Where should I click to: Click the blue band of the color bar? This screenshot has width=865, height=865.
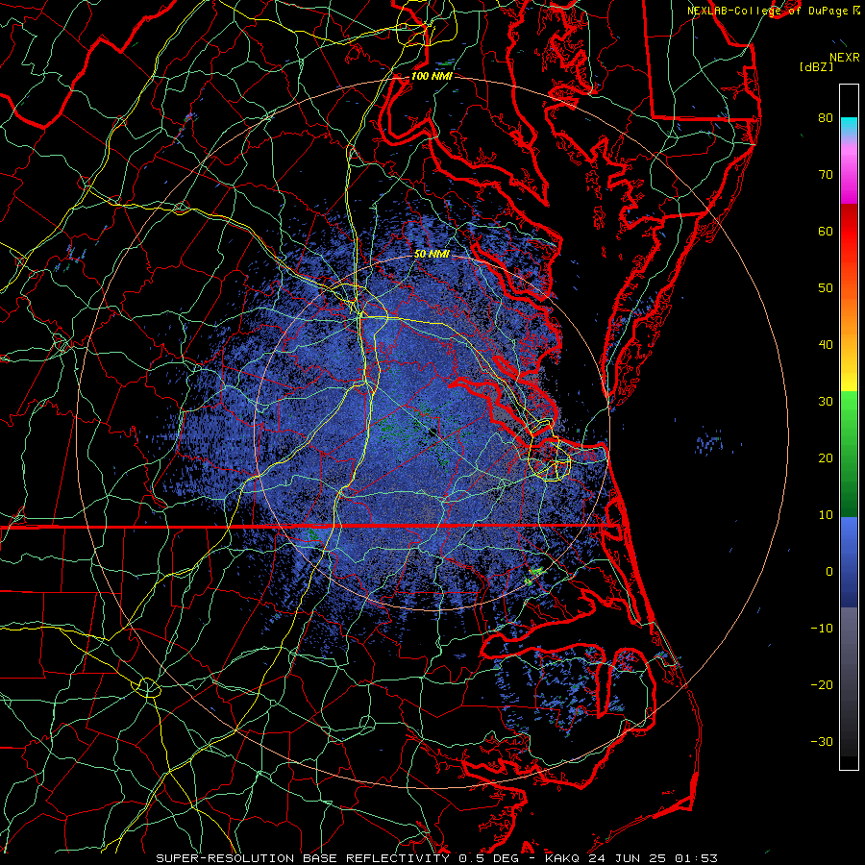pyautogui.click(x=849, y=560)
